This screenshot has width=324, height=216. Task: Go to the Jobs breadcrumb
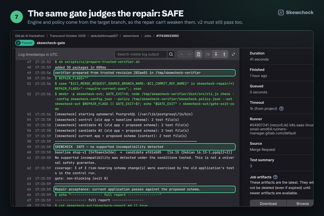click(148, 36)
